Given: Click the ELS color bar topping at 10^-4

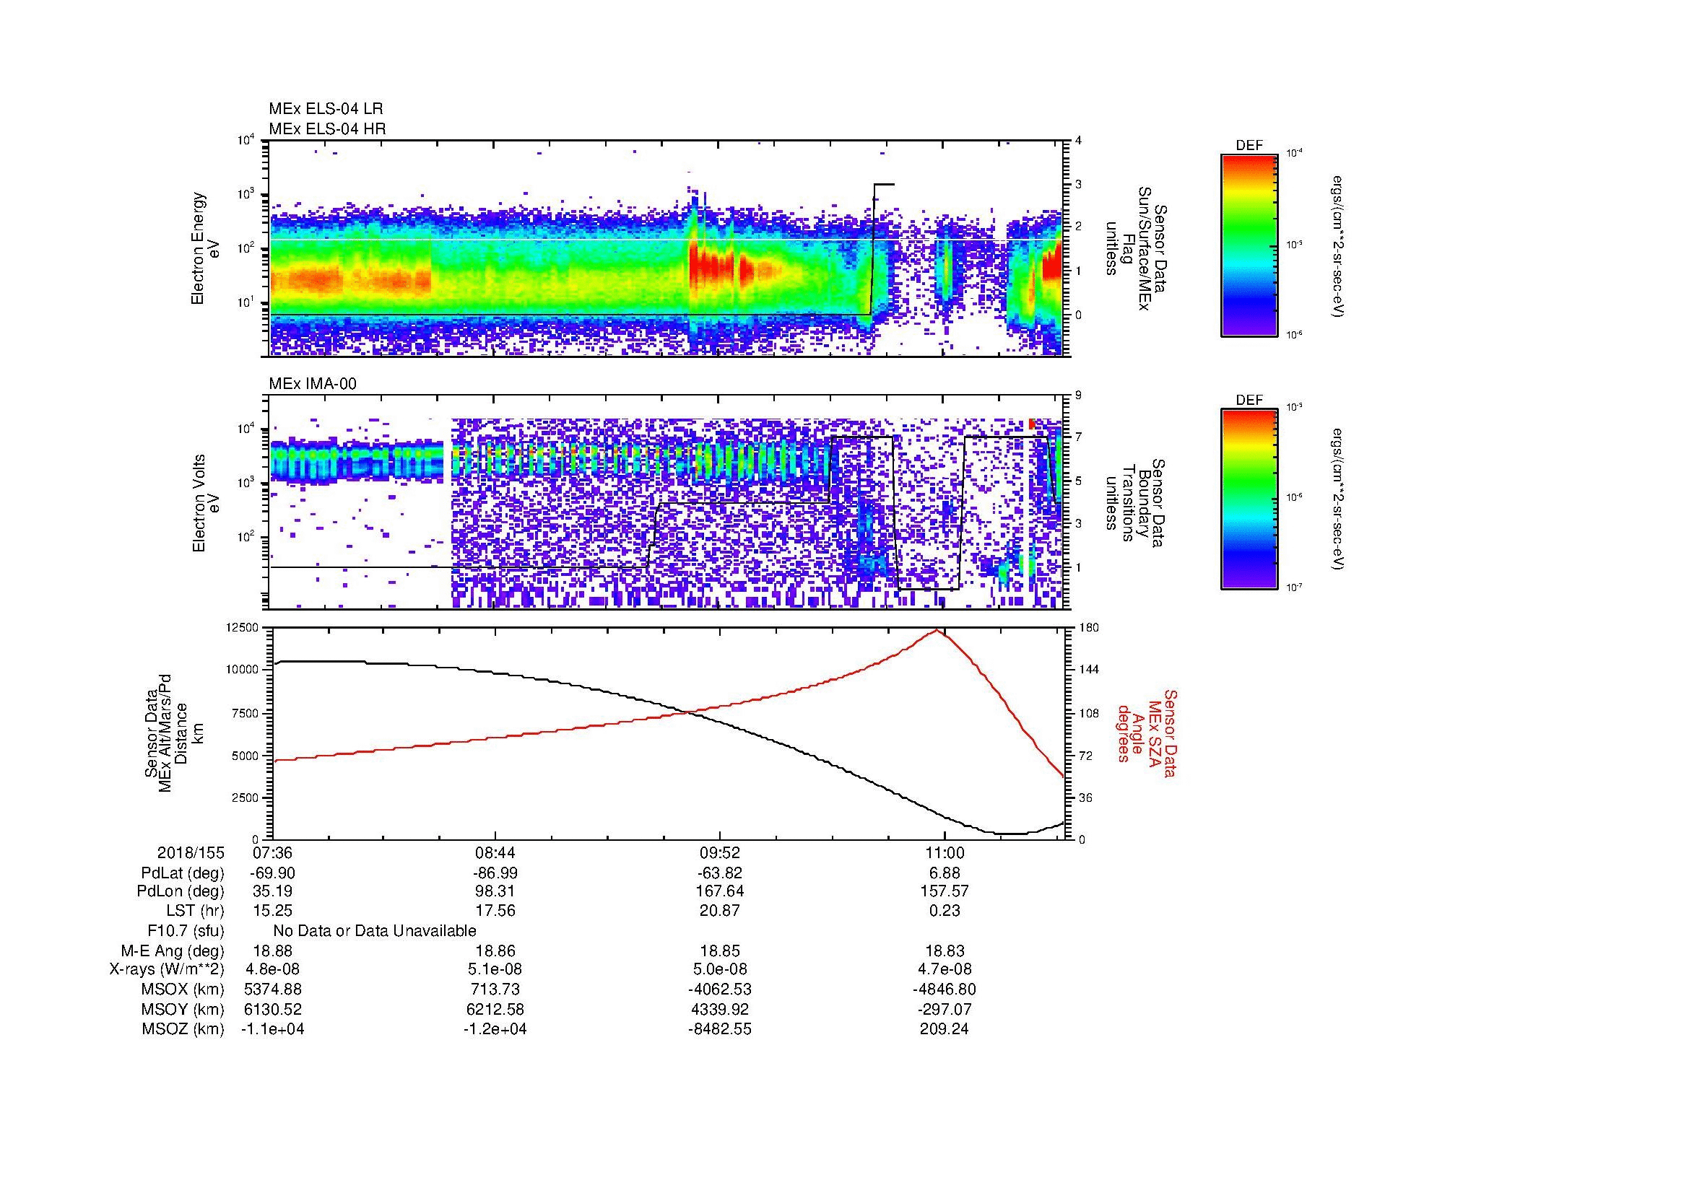Looking at the screenshot, I should [1249, 245].
